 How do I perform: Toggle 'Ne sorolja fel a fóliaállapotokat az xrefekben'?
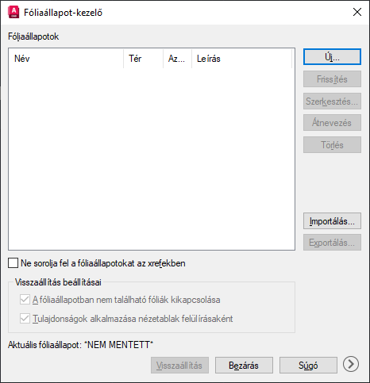[13, 263]
